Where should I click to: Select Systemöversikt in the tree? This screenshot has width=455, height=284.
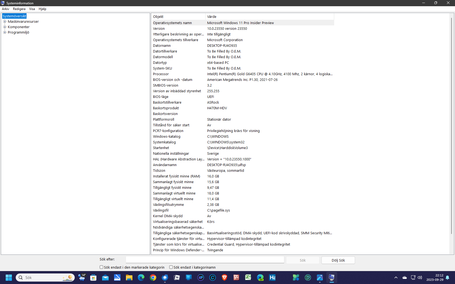coord(14,16)
